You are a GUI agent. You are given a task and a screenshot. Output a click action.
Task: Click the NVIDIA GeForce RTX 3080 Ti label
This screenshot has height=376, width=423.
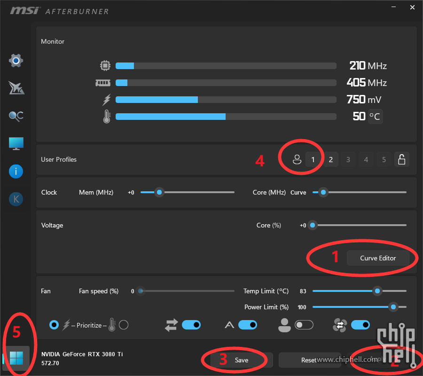tap(82, 354)
